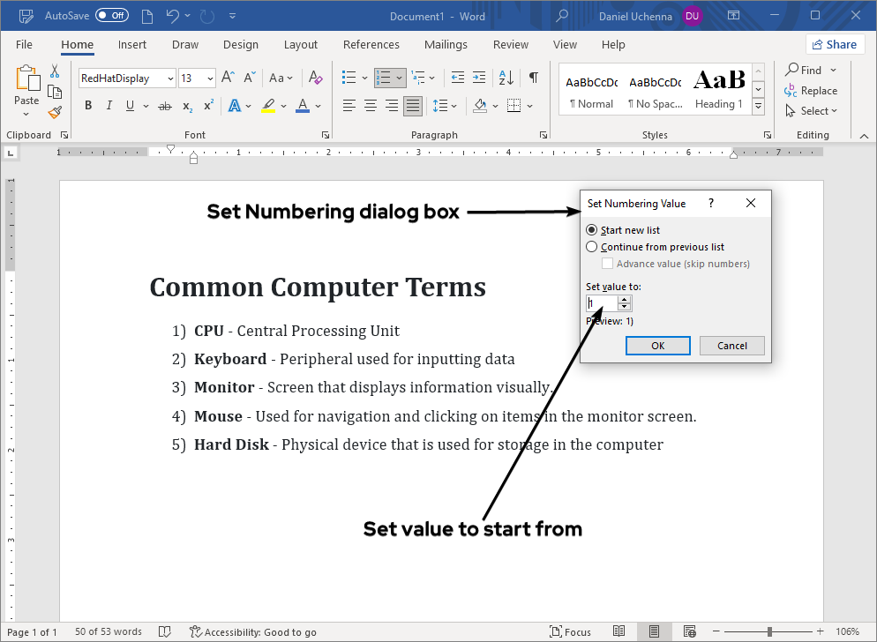877x642 pixels.
Task: Adjust the zoom slider in status bar
Action: tap(770, 631)
